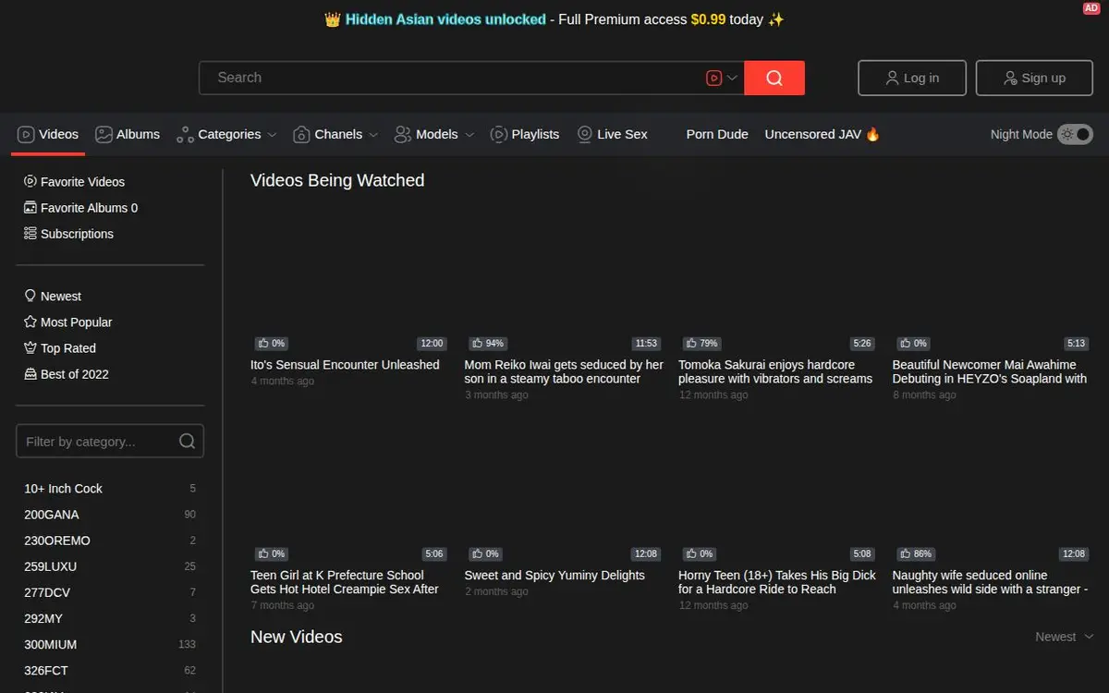Open Newest link in sidebar
Image resolution: width=1109 pixels, height=693 pixels.
coord(53,297)
